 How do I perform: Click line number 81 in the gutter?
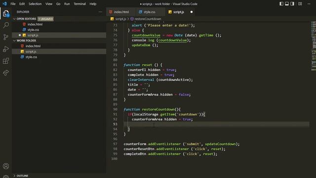click(x=115, y=65)
